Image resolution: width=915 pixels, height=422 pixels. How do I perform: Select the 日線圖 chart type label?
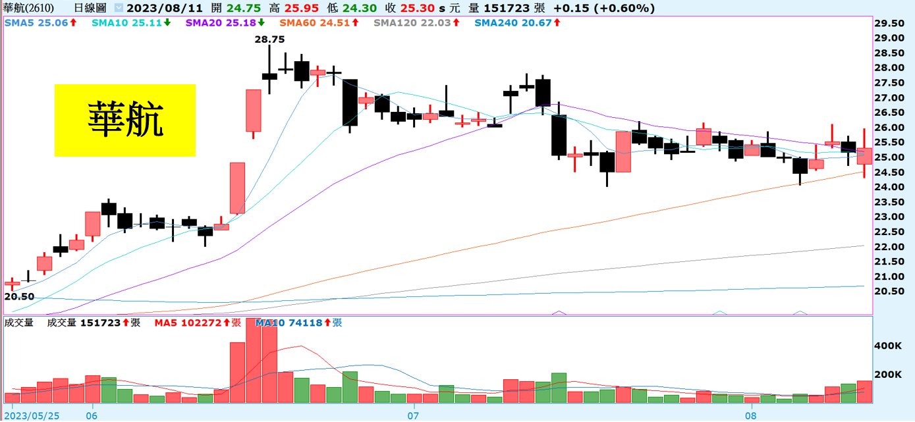91,9
